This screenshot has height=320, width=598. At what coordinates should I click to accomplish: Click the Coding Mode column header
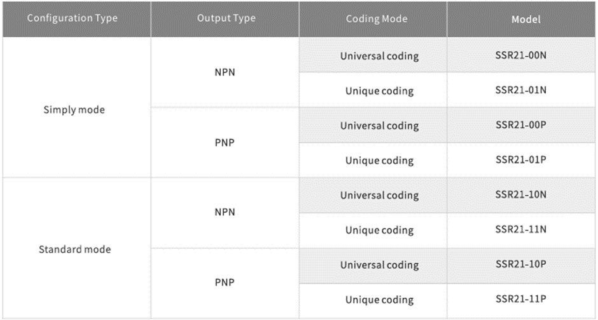(372, 18)
